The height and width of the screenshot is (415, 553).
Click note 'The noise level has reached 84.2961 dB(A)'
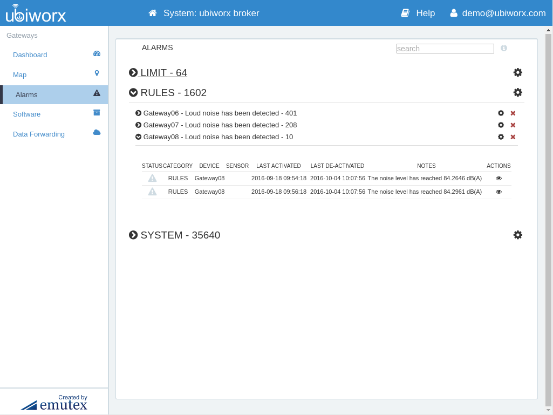[425, 192]
